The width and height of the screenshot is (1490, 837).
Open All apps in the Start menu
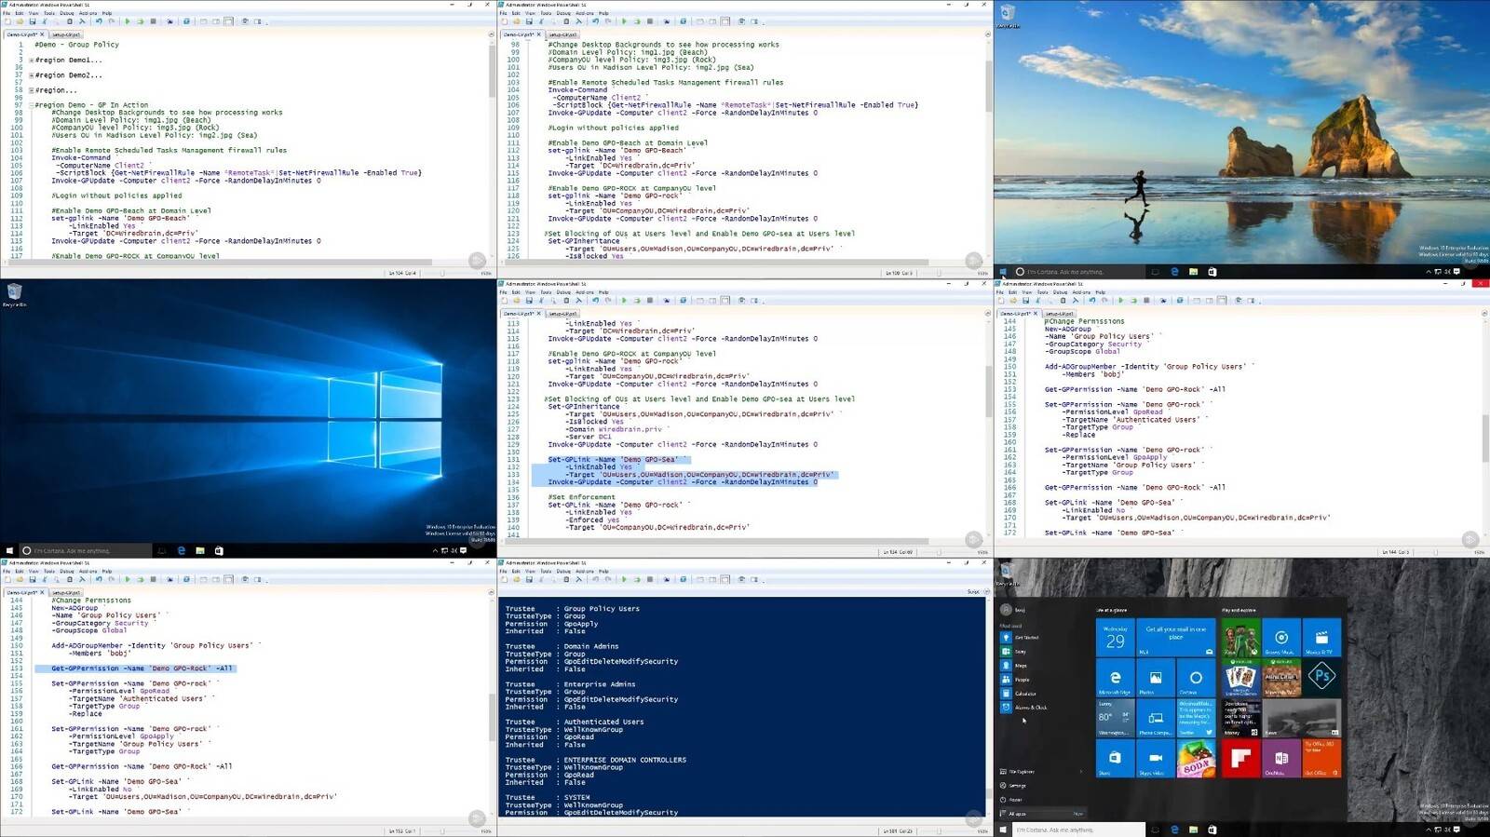(1018, 814)
